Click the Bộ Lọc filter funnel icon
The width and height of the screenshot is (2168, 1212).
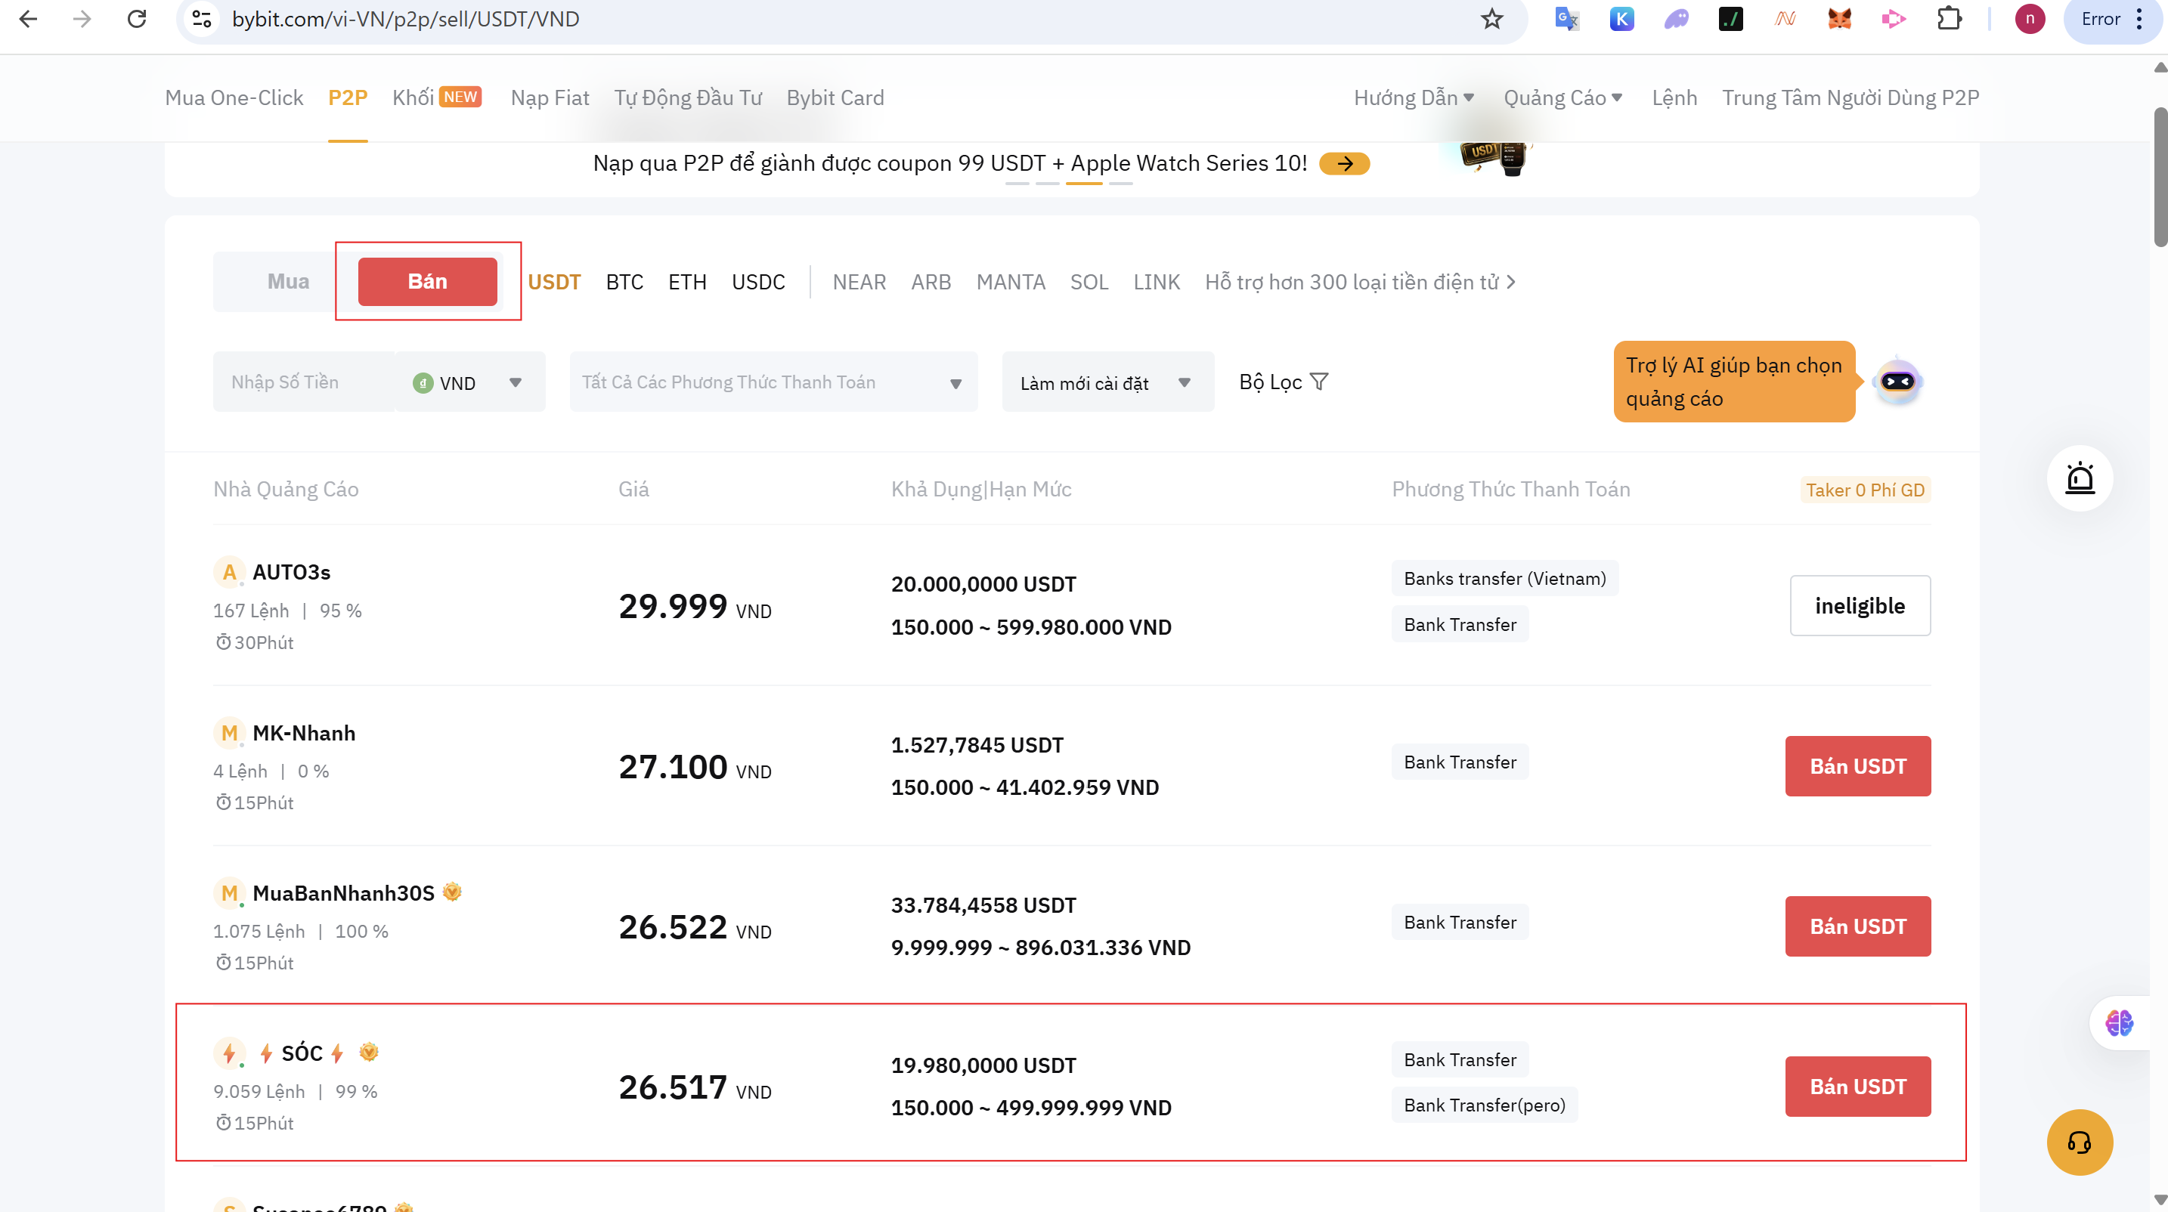(x=1319, y=382)
